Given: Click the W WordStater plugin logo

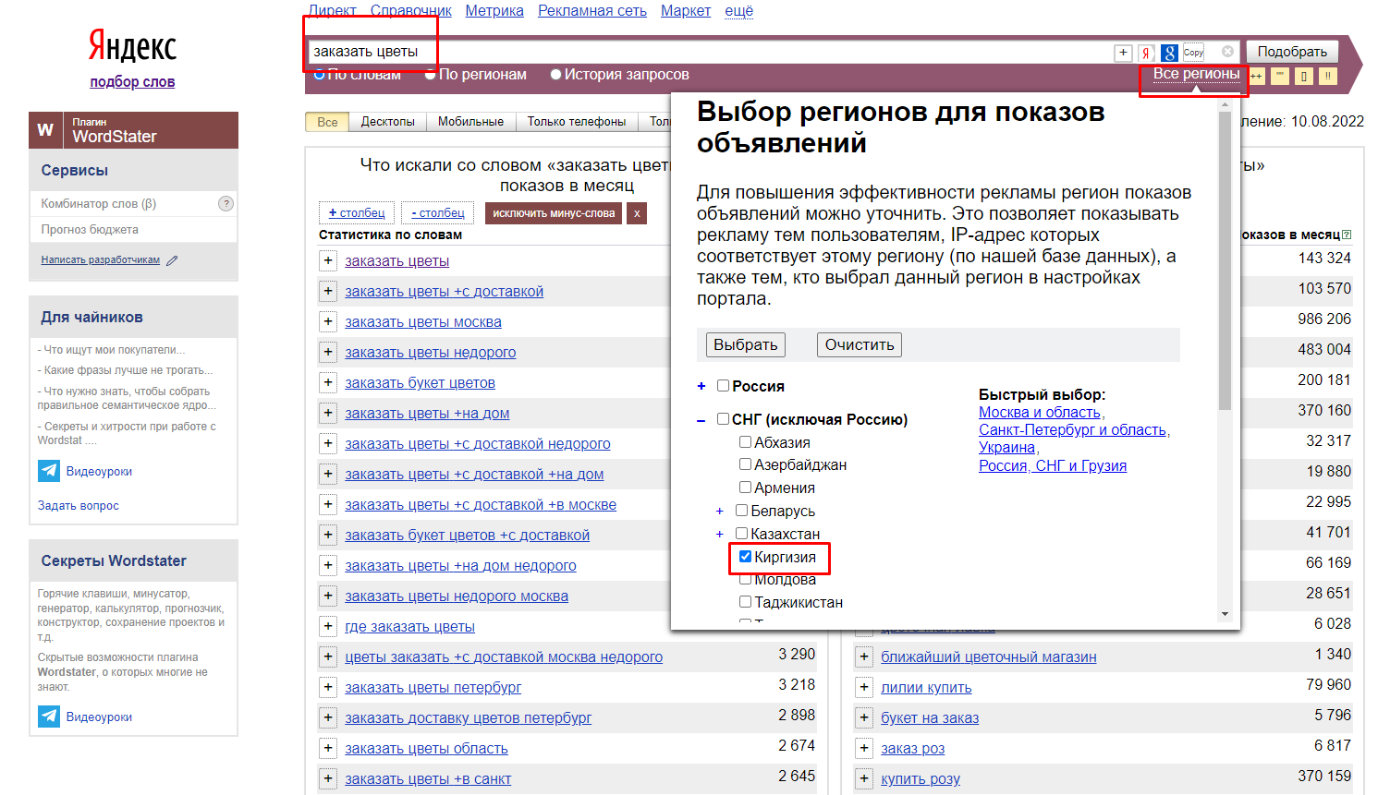Looking at the screenshot, I should 45,130.
